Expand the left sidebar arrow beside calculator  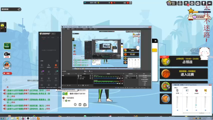point(5,27)
